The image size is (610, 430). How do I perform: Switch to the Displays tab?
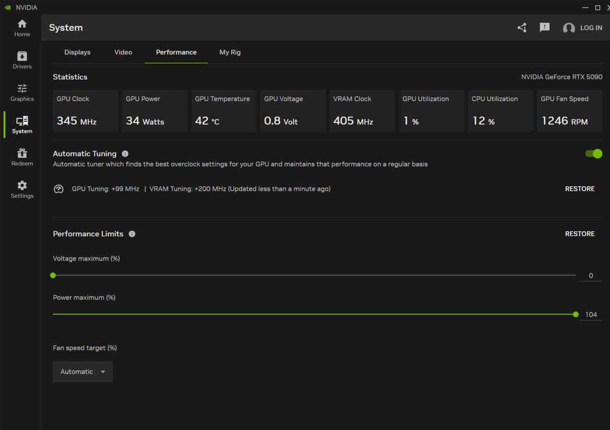tap(77, 52)
